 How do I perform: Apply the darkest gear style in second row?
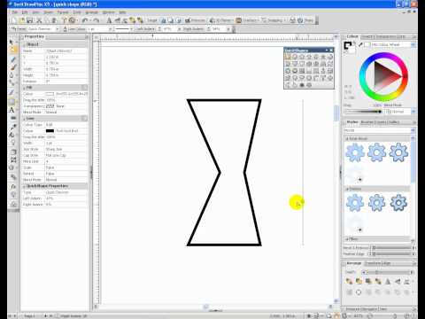click(x=398, y=203)
